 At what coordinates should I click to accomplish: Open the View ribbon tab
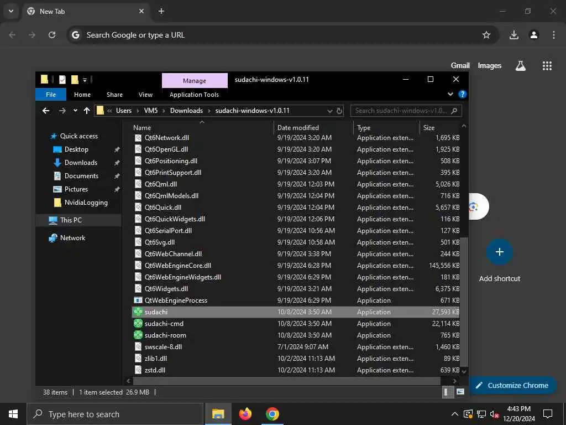click(145, 95)
